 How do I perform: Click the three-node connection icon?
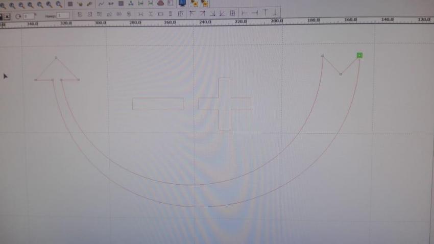pos(131,4)
